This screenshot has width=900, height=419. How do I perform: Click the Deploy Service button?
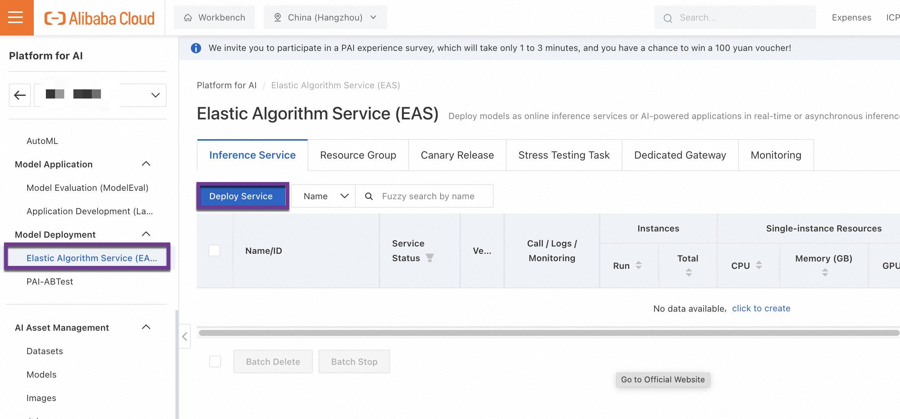click(241, 196)
